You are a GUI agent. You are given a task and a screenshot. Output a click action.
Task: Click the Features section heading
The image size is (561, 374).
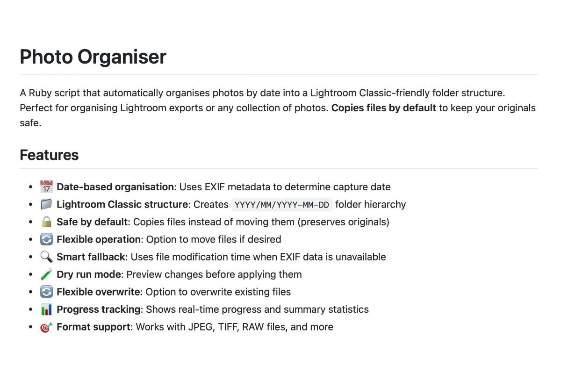[x=49, y=155]
